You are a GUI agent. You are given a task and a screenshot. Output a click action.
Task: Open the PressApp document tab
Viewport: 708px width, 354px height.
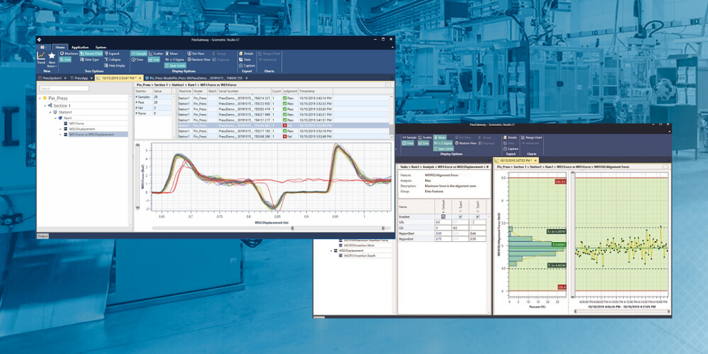(x=80, y=78)
